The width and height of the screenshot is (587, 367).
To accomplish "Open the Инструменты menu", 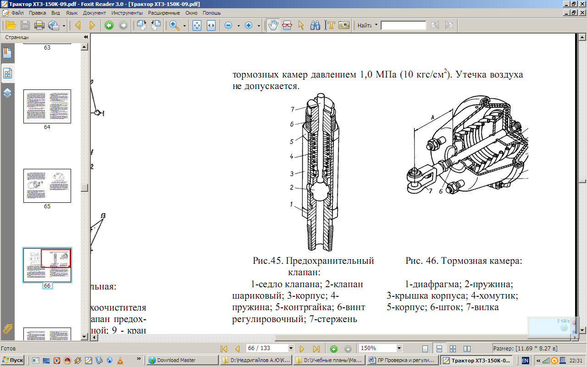I will click(x=127, y=13).
